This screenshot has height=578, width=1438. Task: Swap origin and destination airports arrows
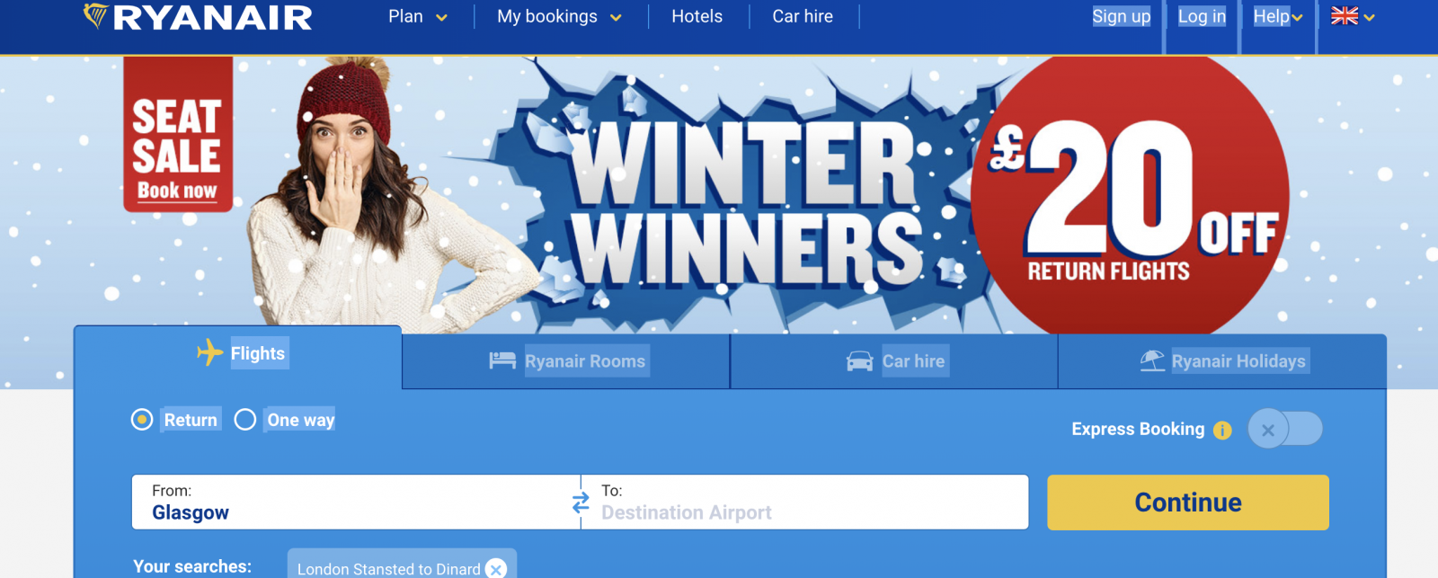pos(581,502)
